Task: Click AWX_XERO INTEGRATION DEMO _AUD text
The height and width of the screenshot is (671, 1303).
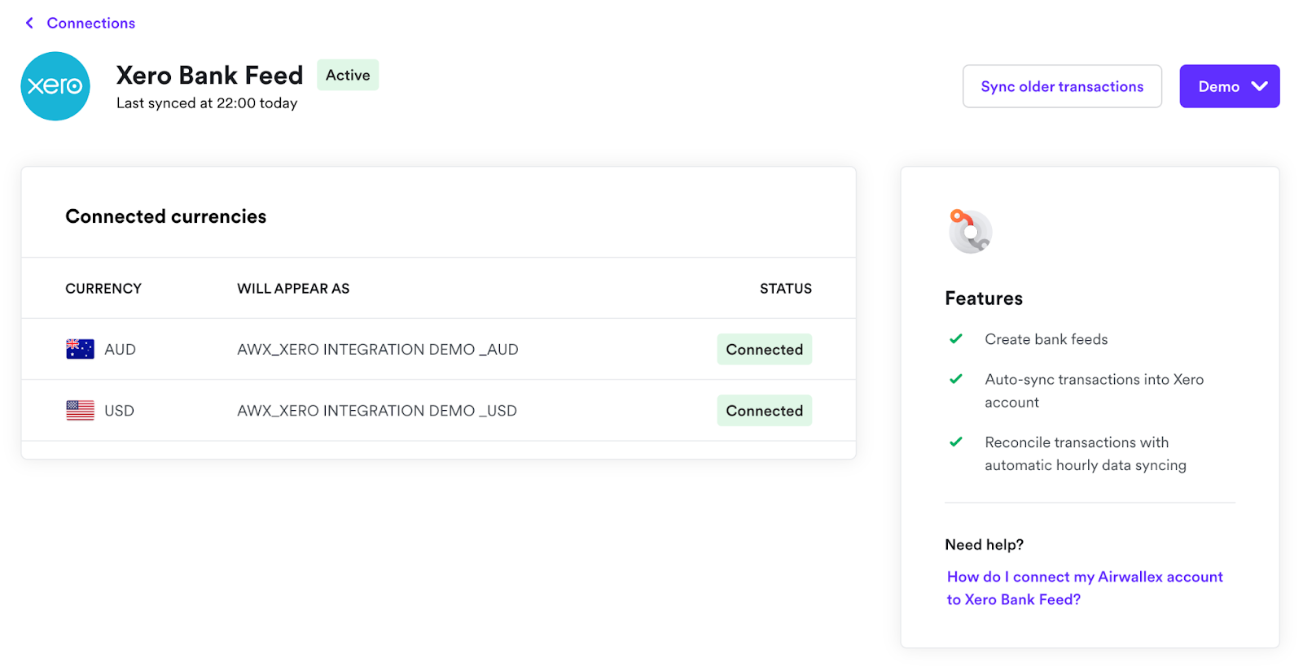Action: pyautogui.click(x=378, y=350)
